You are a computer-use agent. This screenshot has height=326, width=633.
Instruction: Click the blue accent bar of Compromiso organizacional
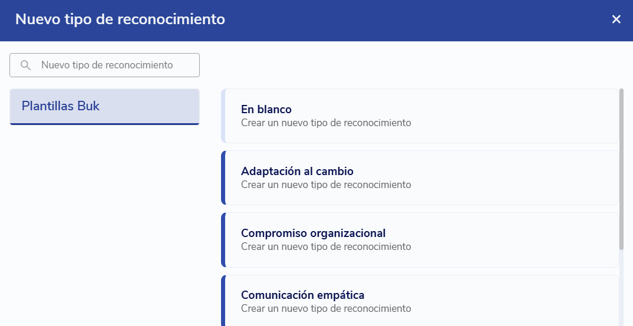[x=223, y=240]
